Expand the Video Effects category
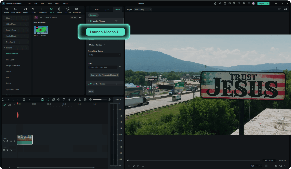 (x=16, y=24)
